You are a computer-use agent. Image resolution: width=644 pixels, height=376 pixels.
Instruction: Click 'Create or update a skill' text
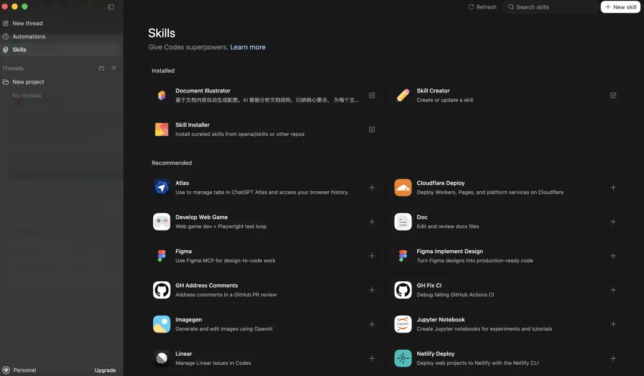445,100
